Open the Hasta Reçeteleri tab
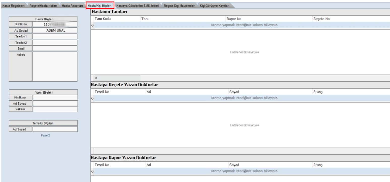390x182 pixels. pyautogui.click(x=13, y=6)
